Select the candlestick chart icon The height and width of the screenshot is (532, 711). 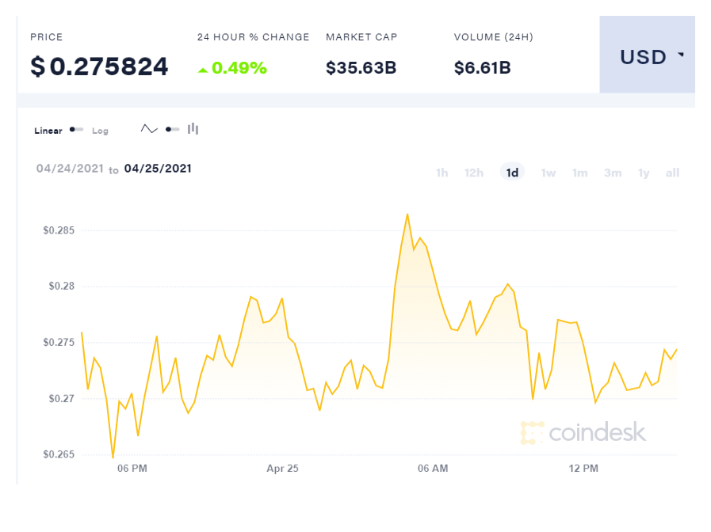tap(193, 129)
